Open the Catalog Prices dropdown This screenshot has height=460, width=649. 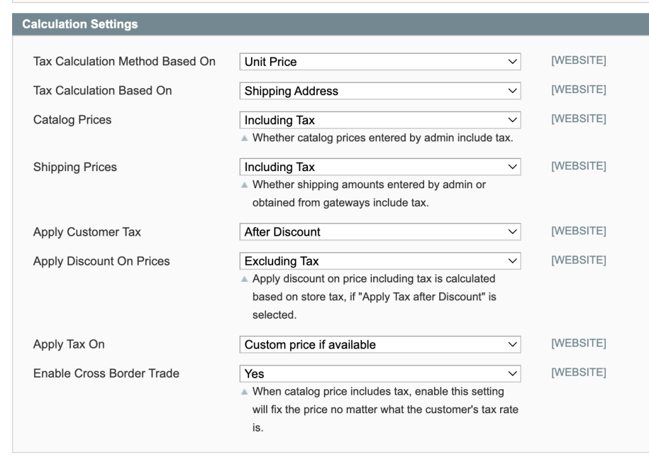pyautogui.click(x=380, y=120)
